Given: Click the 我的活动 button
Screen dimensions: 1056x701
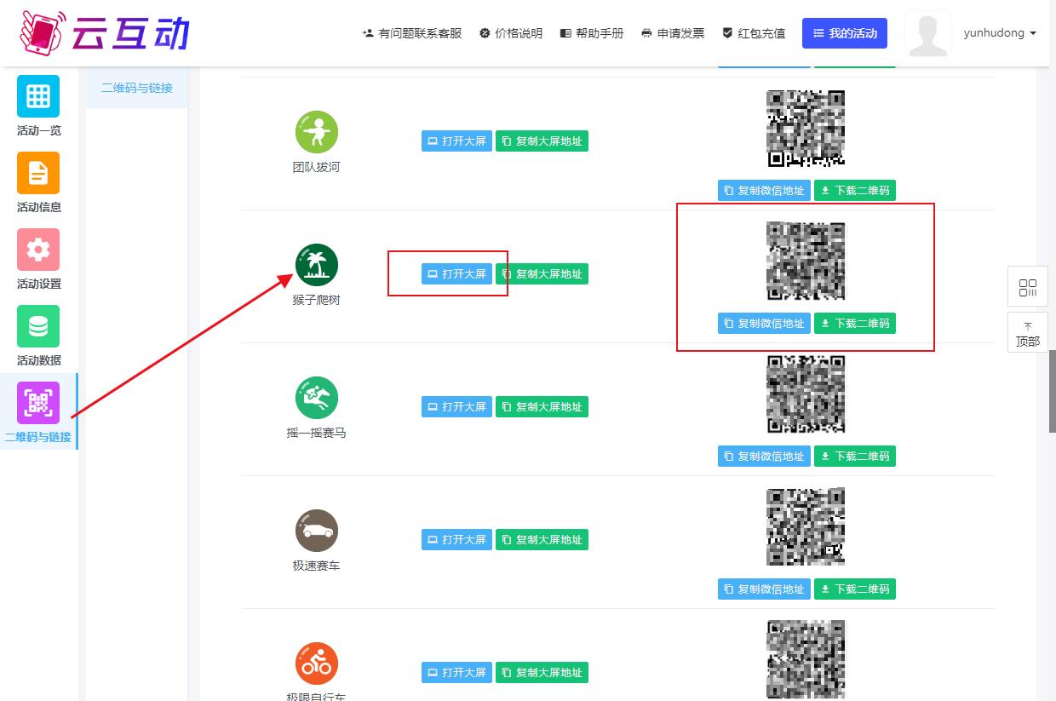Looking at the screenshot, I should coord(845,33).
